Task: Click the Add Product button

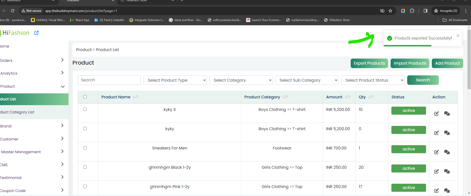Action: [x=447, y=63]
